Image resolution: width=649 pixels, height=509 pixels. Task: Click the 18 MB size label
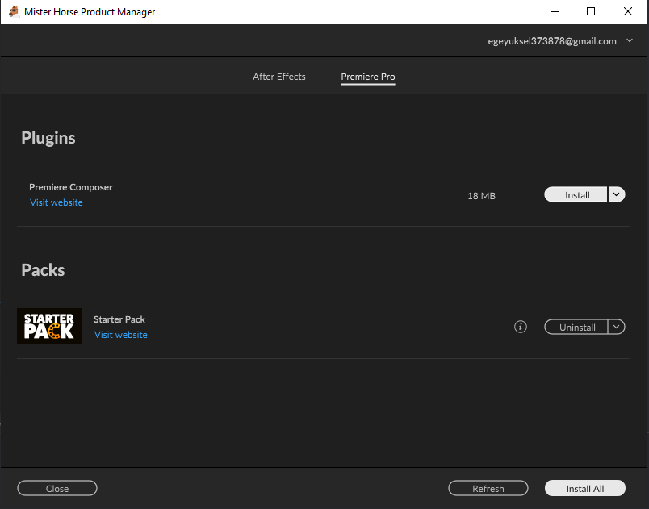tap(481, 195)
